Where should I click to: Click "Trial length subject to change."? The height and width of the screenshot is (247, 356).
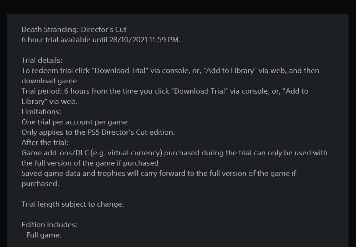[x=73, y=204]
